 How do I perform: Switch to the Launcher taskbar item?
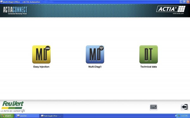click(27, 116)
